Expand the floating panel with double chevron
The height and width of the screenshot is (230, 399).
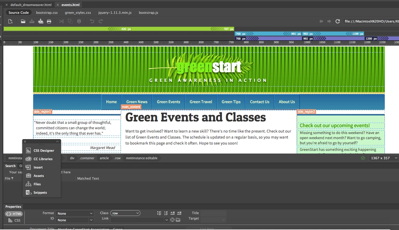point(57,142)
